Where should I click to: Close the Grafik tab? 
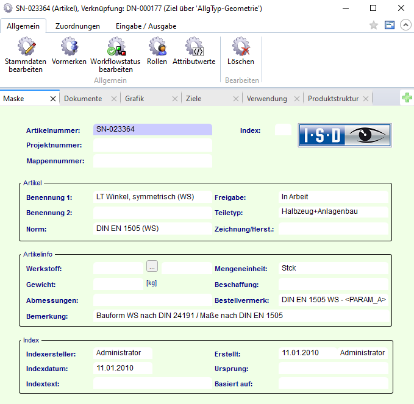[175, 99]
